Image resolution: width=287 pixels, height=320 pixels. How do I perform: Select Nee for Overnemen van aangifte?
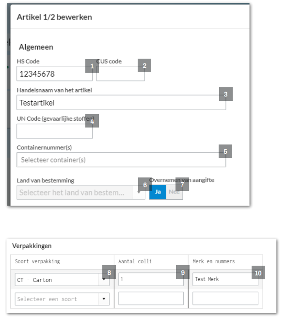pos(175,192)
